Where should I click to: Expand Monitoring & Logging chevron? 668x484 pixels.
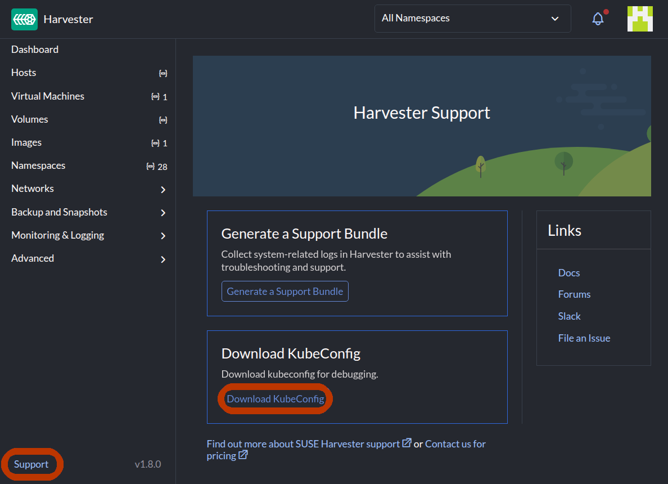163,235
